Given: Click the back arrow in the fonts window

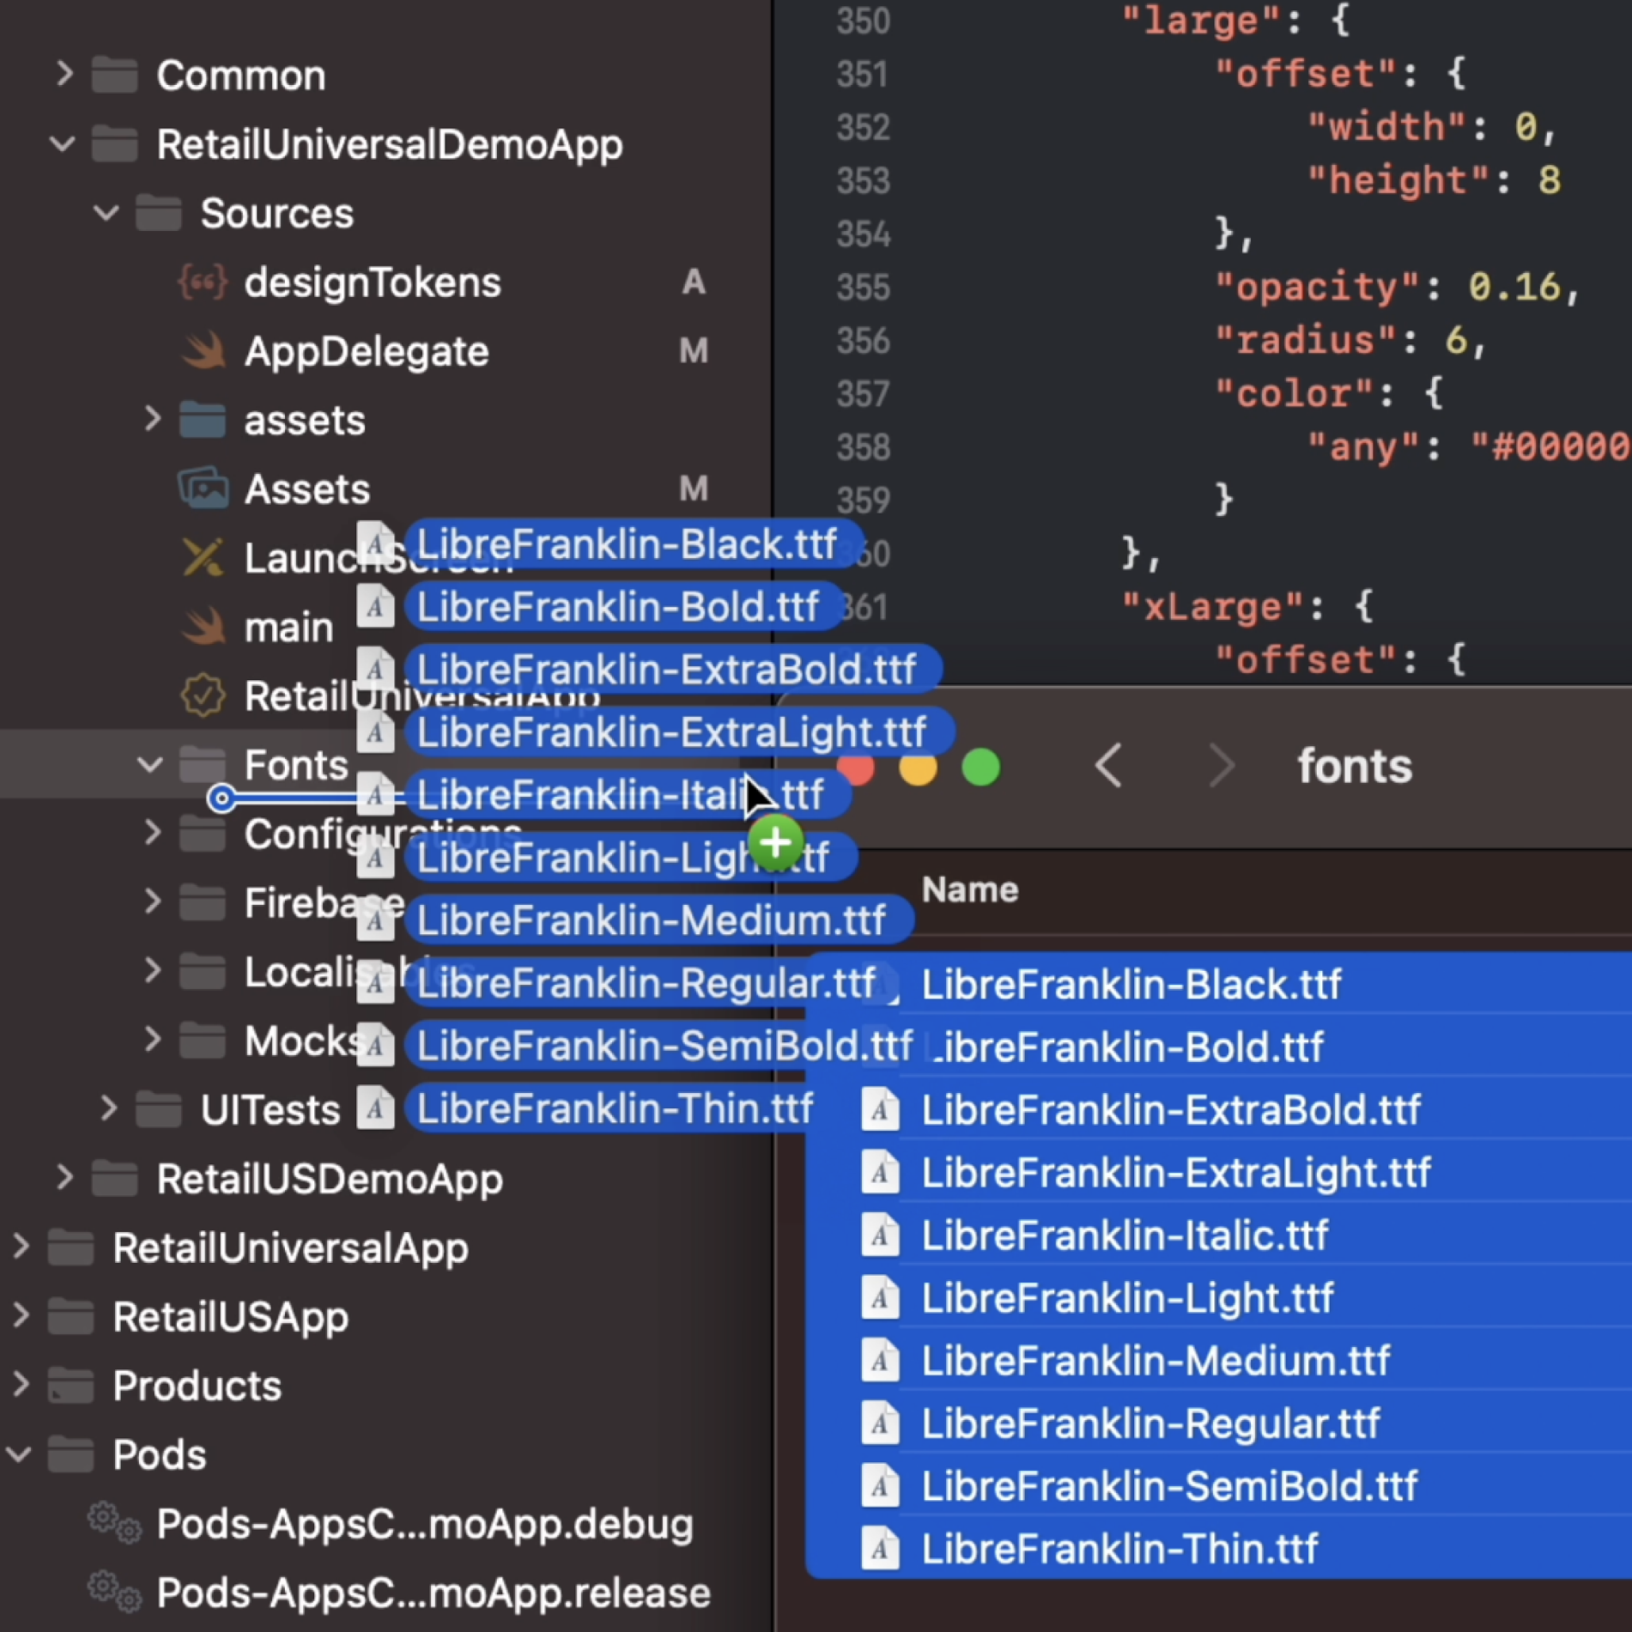Looking at the screenshot, I should [1108, 765].
